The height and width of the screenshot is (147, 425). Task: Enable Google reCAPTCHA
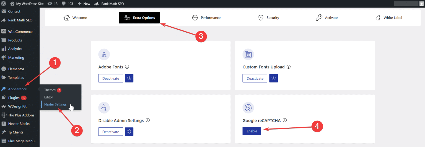pos(252,131)
